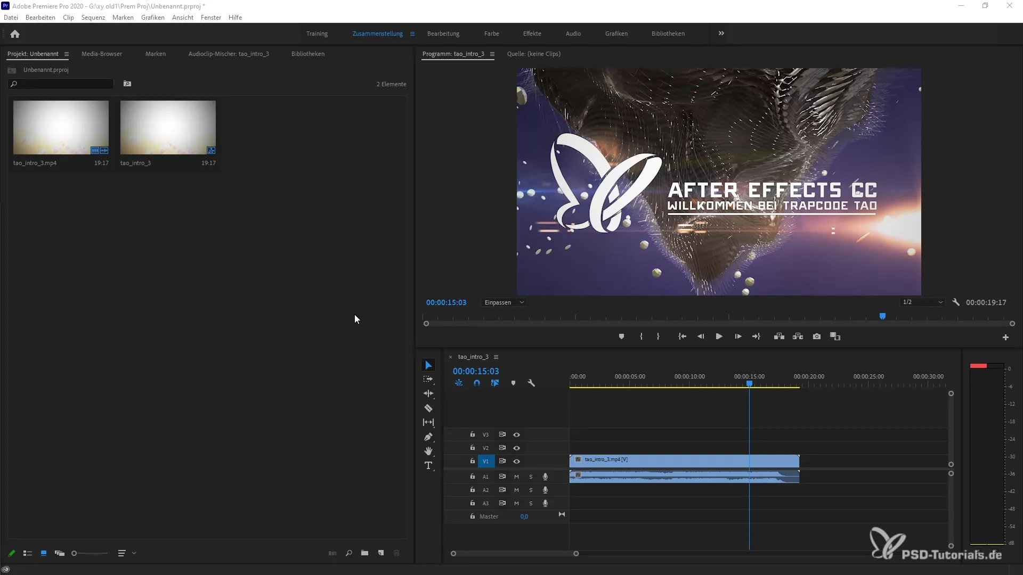
Task: Open the Sequenz menu
Action: pos(93,18)
